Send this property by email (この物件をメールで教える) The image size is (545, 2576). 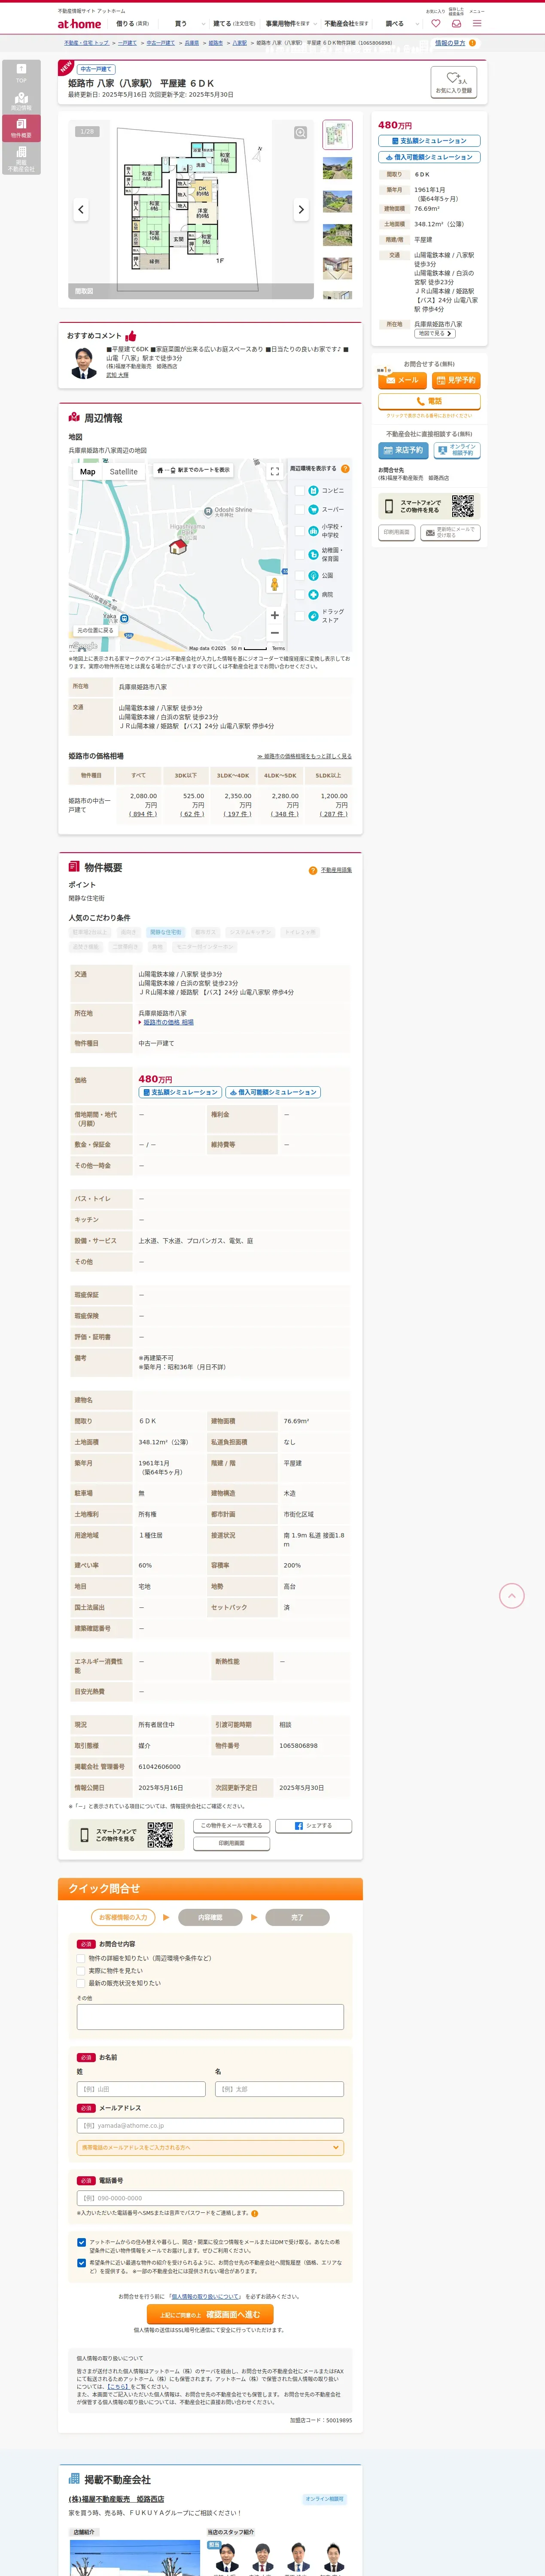point(231,1826)
